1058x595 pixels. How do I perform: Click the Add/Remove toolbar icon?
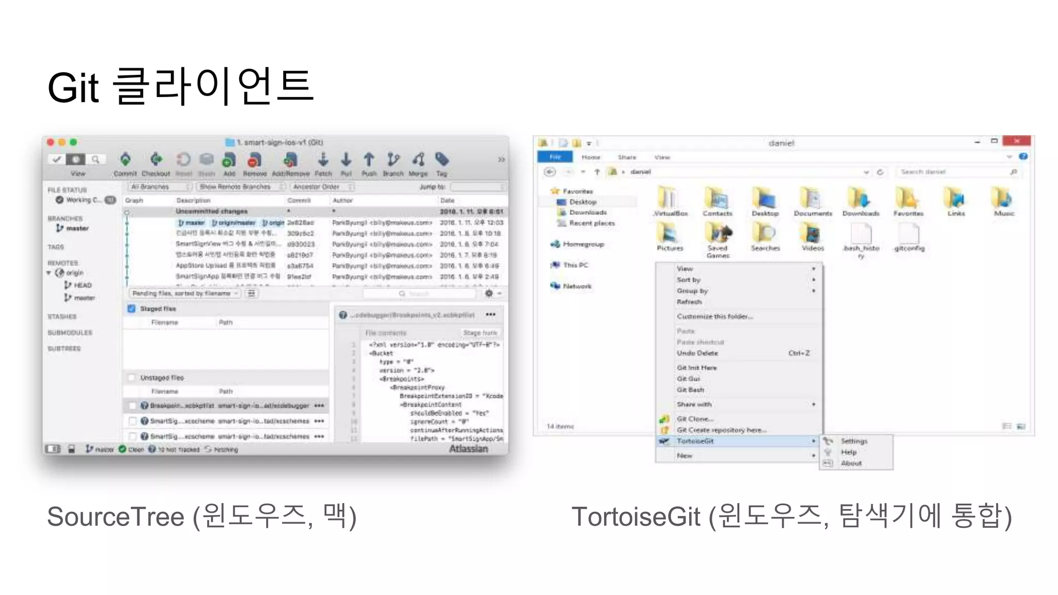(291, 160)
